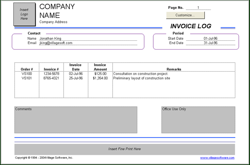The width and height of the screenshot is (250, 165).
Task: Click inside the Office Use Only box
Action: tap(198, 120)
